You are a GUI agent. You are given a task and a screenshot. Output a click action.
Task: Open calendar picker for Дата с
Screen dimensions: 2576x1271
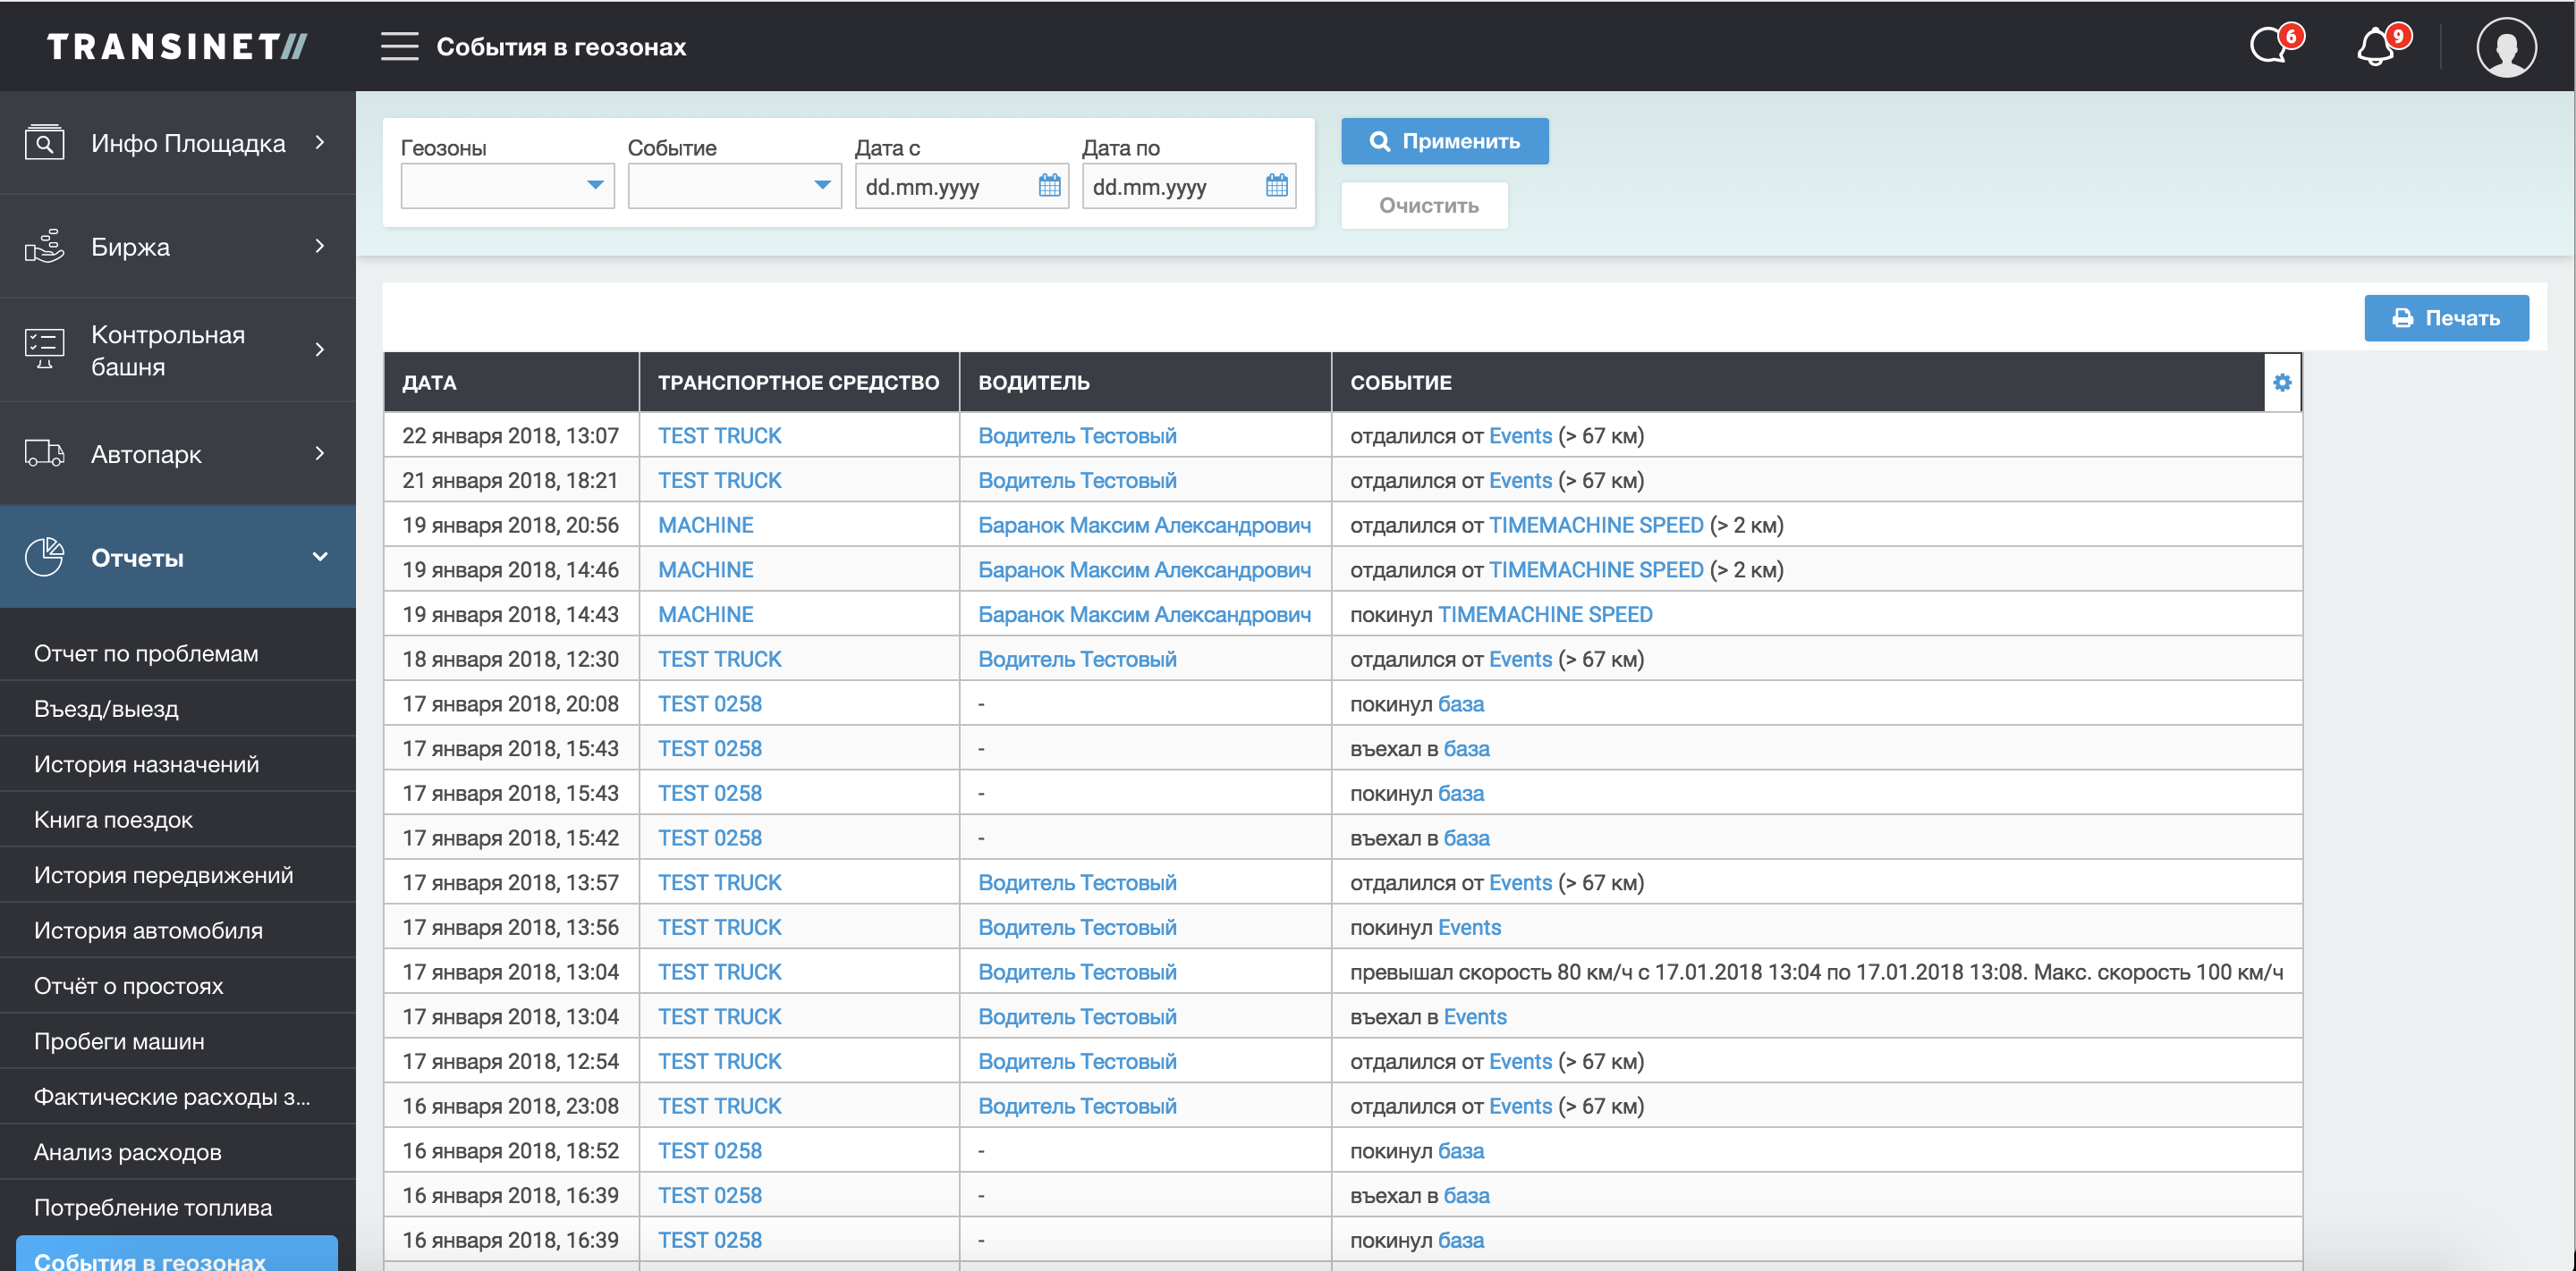[x=1049, y=186]
